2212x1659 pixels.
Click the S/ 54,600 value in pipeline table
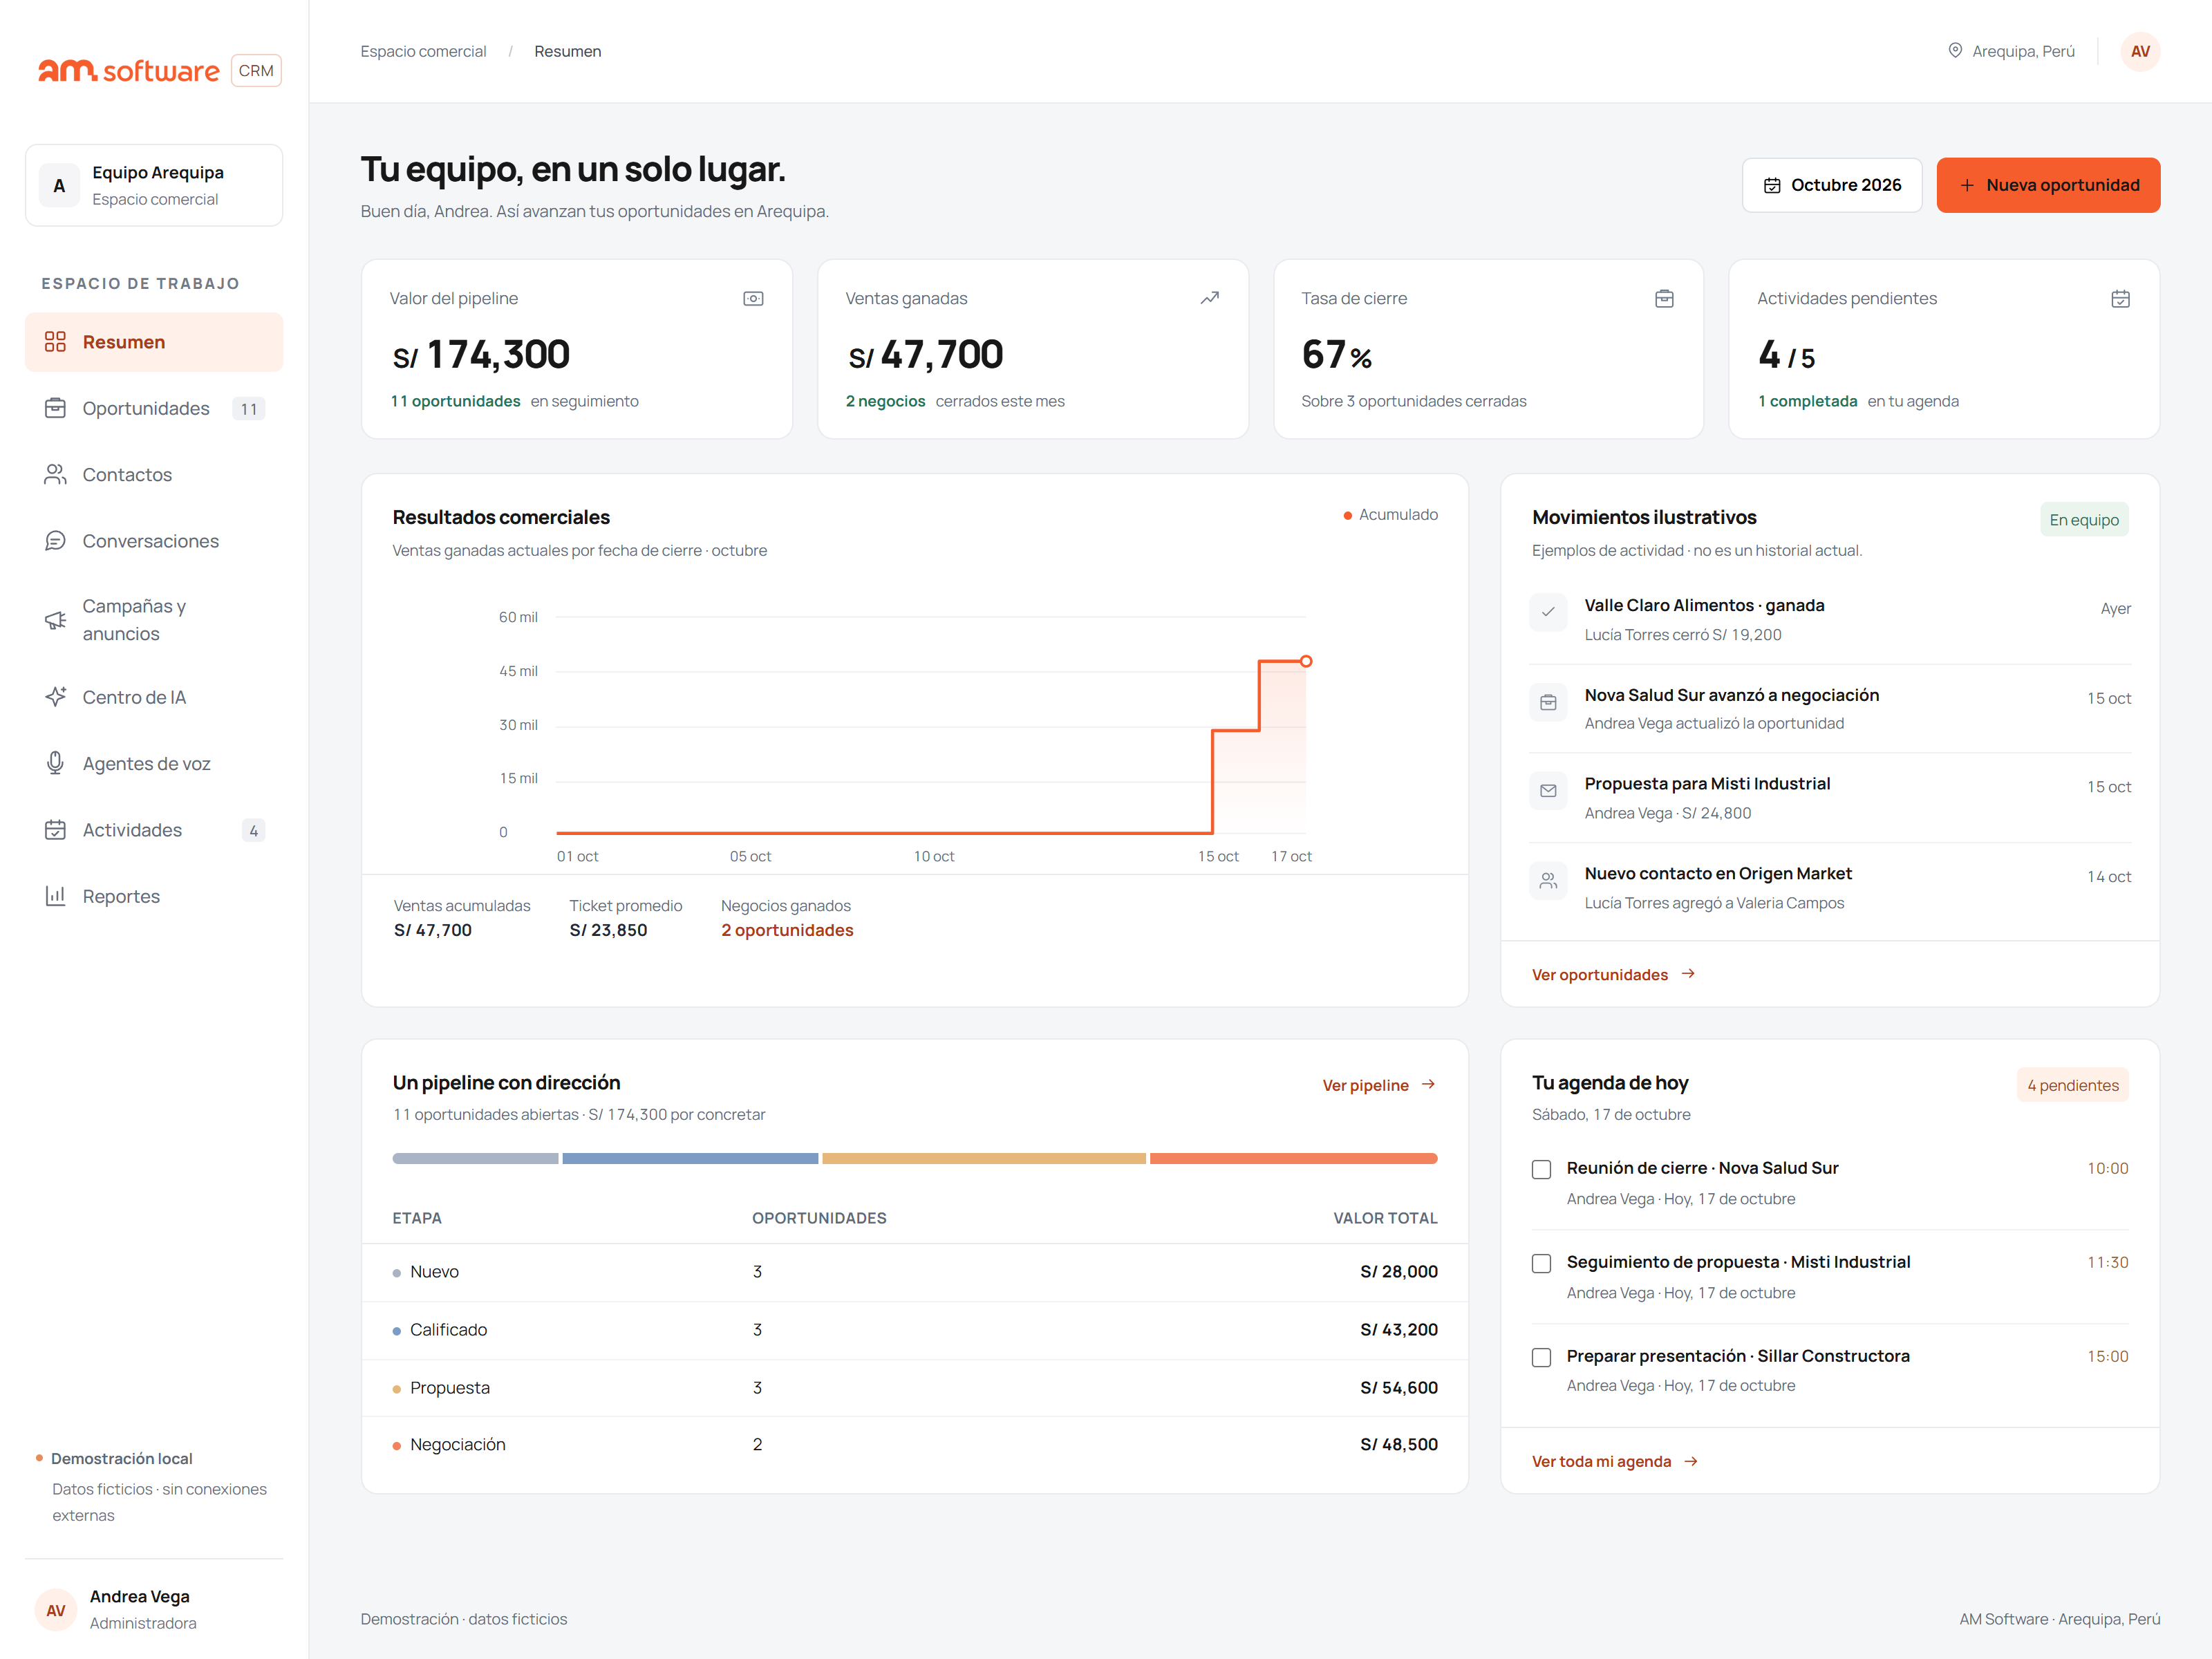[x=1398, y=1388]
